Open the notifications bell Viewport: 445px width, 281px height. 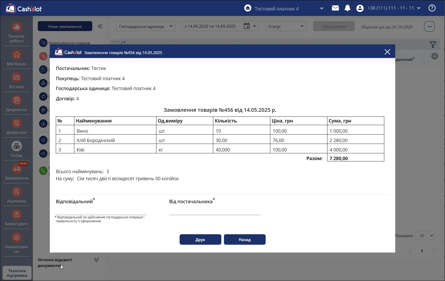pos(348,8)
